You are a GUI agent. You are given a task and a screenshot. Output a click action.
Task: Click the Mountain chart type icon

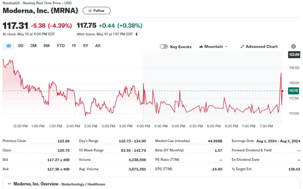201,47
